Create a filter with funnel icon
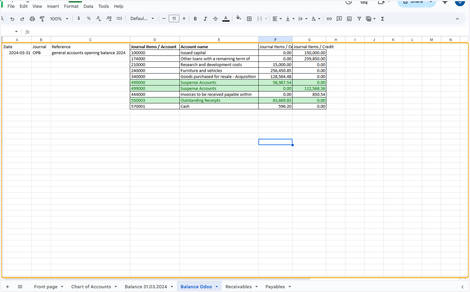Viewport: 470px width, 292px height. tap(359, 18)
